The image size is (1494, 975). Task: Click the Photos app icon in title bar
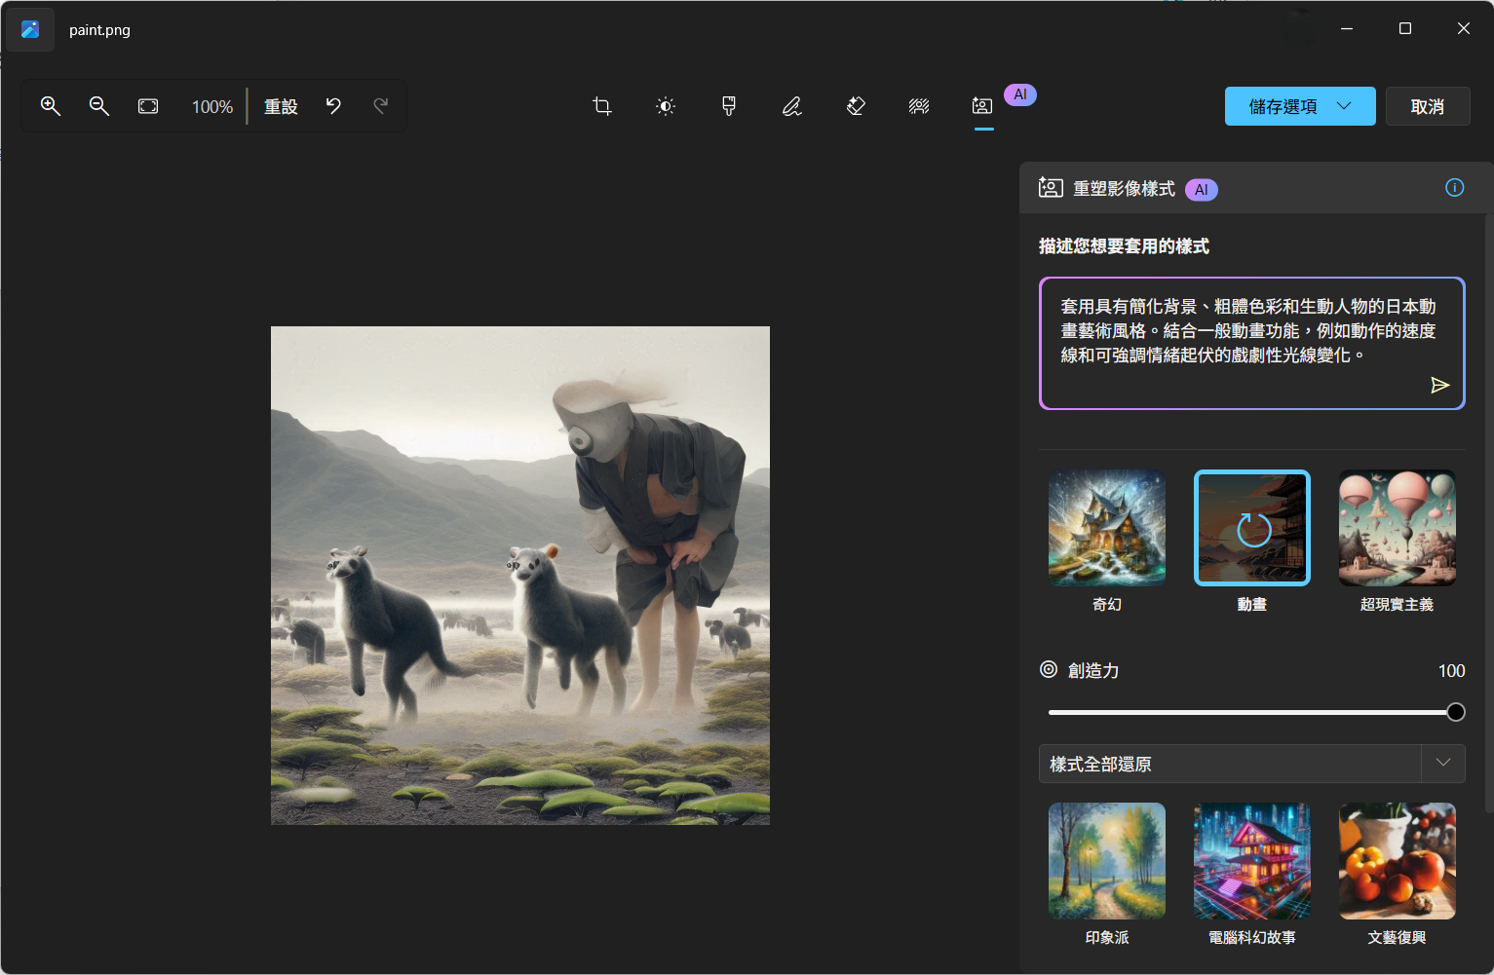tap(30, 29)
